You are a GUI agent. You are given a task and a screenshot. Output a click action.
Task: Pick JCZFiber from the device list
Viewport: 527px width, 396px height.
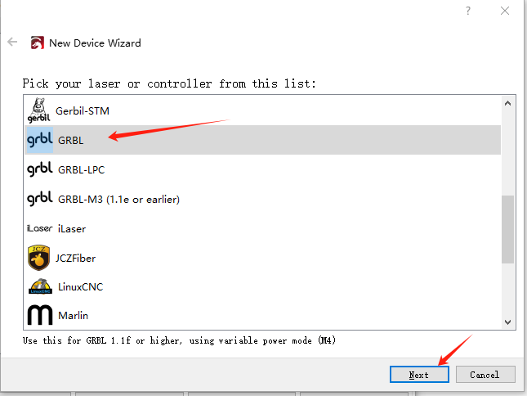[262, 258]
